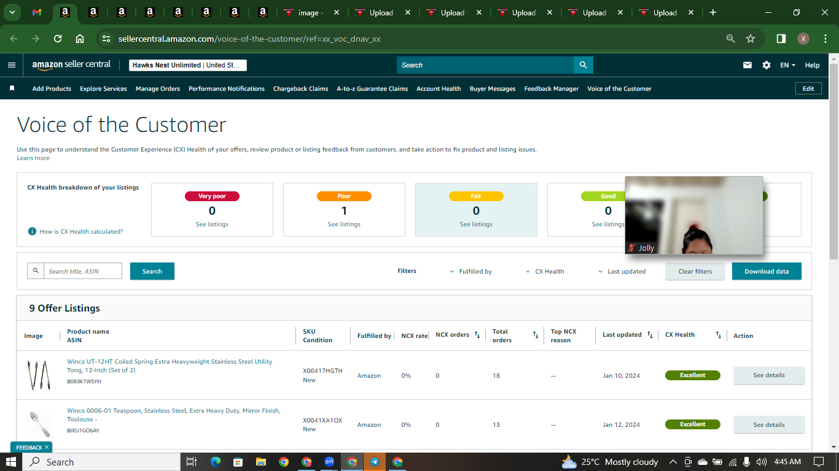Open Microsoft Store from the taskbar
The width and height of the screenshot is (839, 471).
[x=238, y=462]
